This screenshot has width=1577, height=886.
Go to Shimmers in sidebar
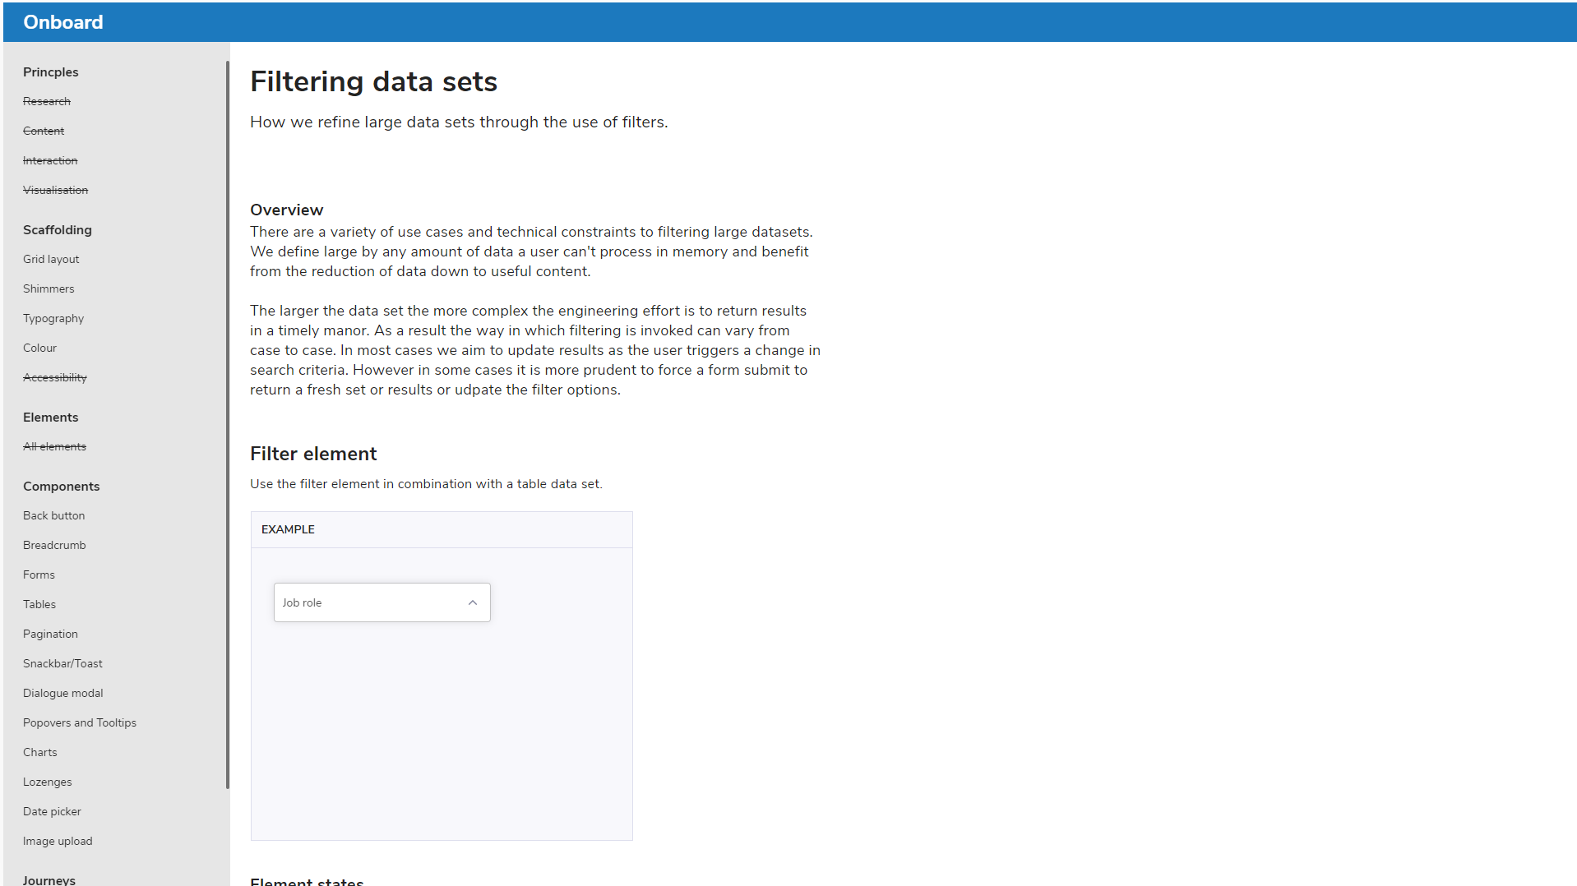(49, 288)
